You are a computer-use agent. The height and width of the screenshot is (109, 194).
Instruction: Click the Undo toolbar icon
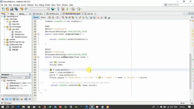tap(22, 9)
